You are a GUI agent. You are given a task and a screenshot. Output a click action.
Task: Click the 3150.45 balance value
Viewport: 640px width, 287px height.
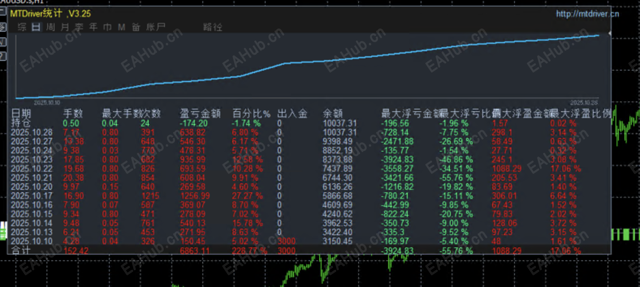point(338,241)
